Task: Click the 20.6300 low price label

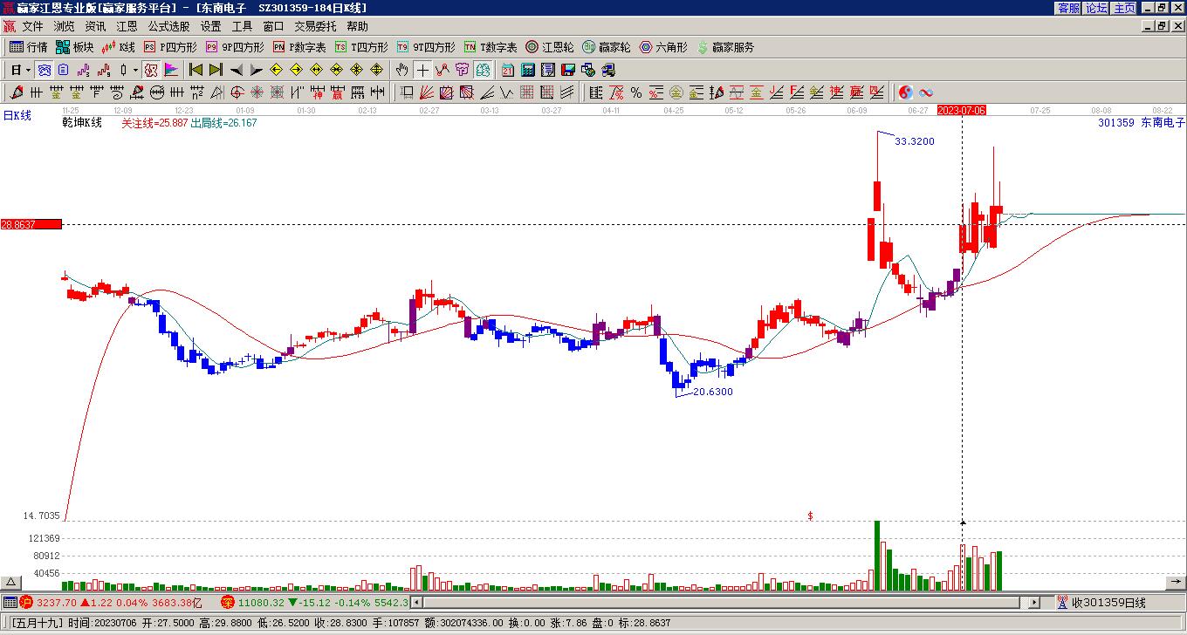Action: (x=713, y=392)
